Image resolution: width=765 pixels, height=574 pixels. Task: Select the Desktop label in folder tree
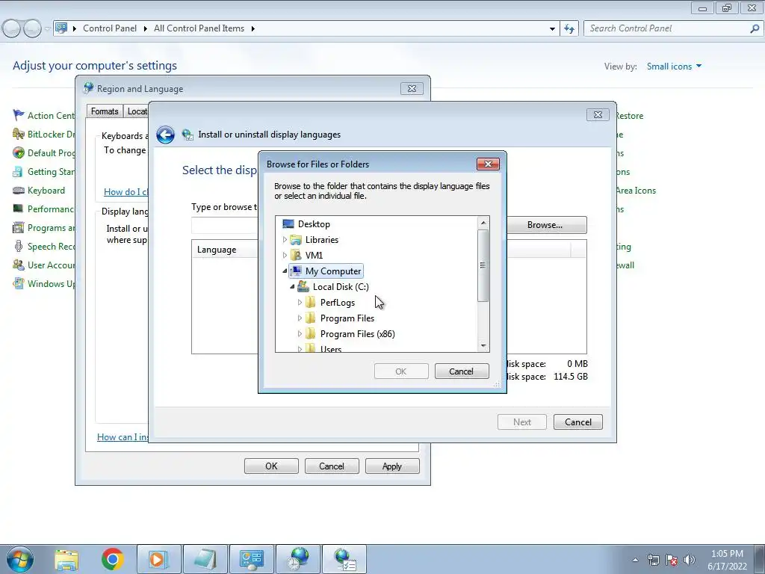(315, 224)
